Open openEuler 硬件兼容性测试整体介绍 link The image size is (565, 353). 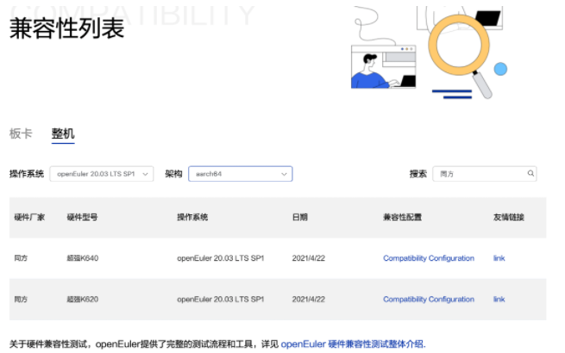[353, 344]
